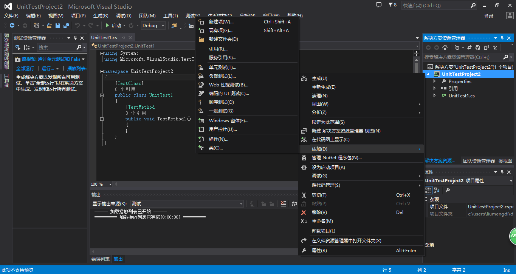Click the Group By icon in Test Explorer
Viewport: 516px width, 274px height.
[x=27, y=48]
